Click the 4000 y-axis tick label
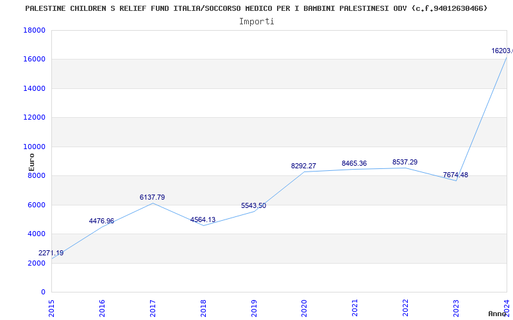This screenshot has width=513, height=320. coord(37,234)
